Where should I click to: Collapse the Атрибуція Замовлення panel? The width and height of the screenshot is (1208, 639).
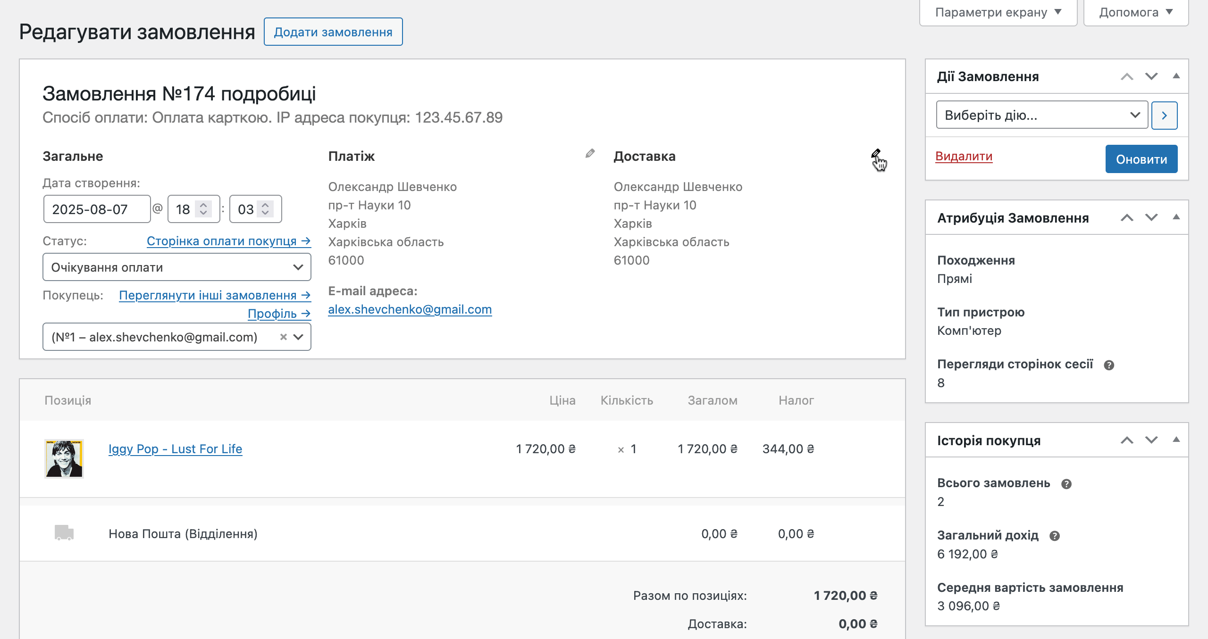coord(1176,217)
